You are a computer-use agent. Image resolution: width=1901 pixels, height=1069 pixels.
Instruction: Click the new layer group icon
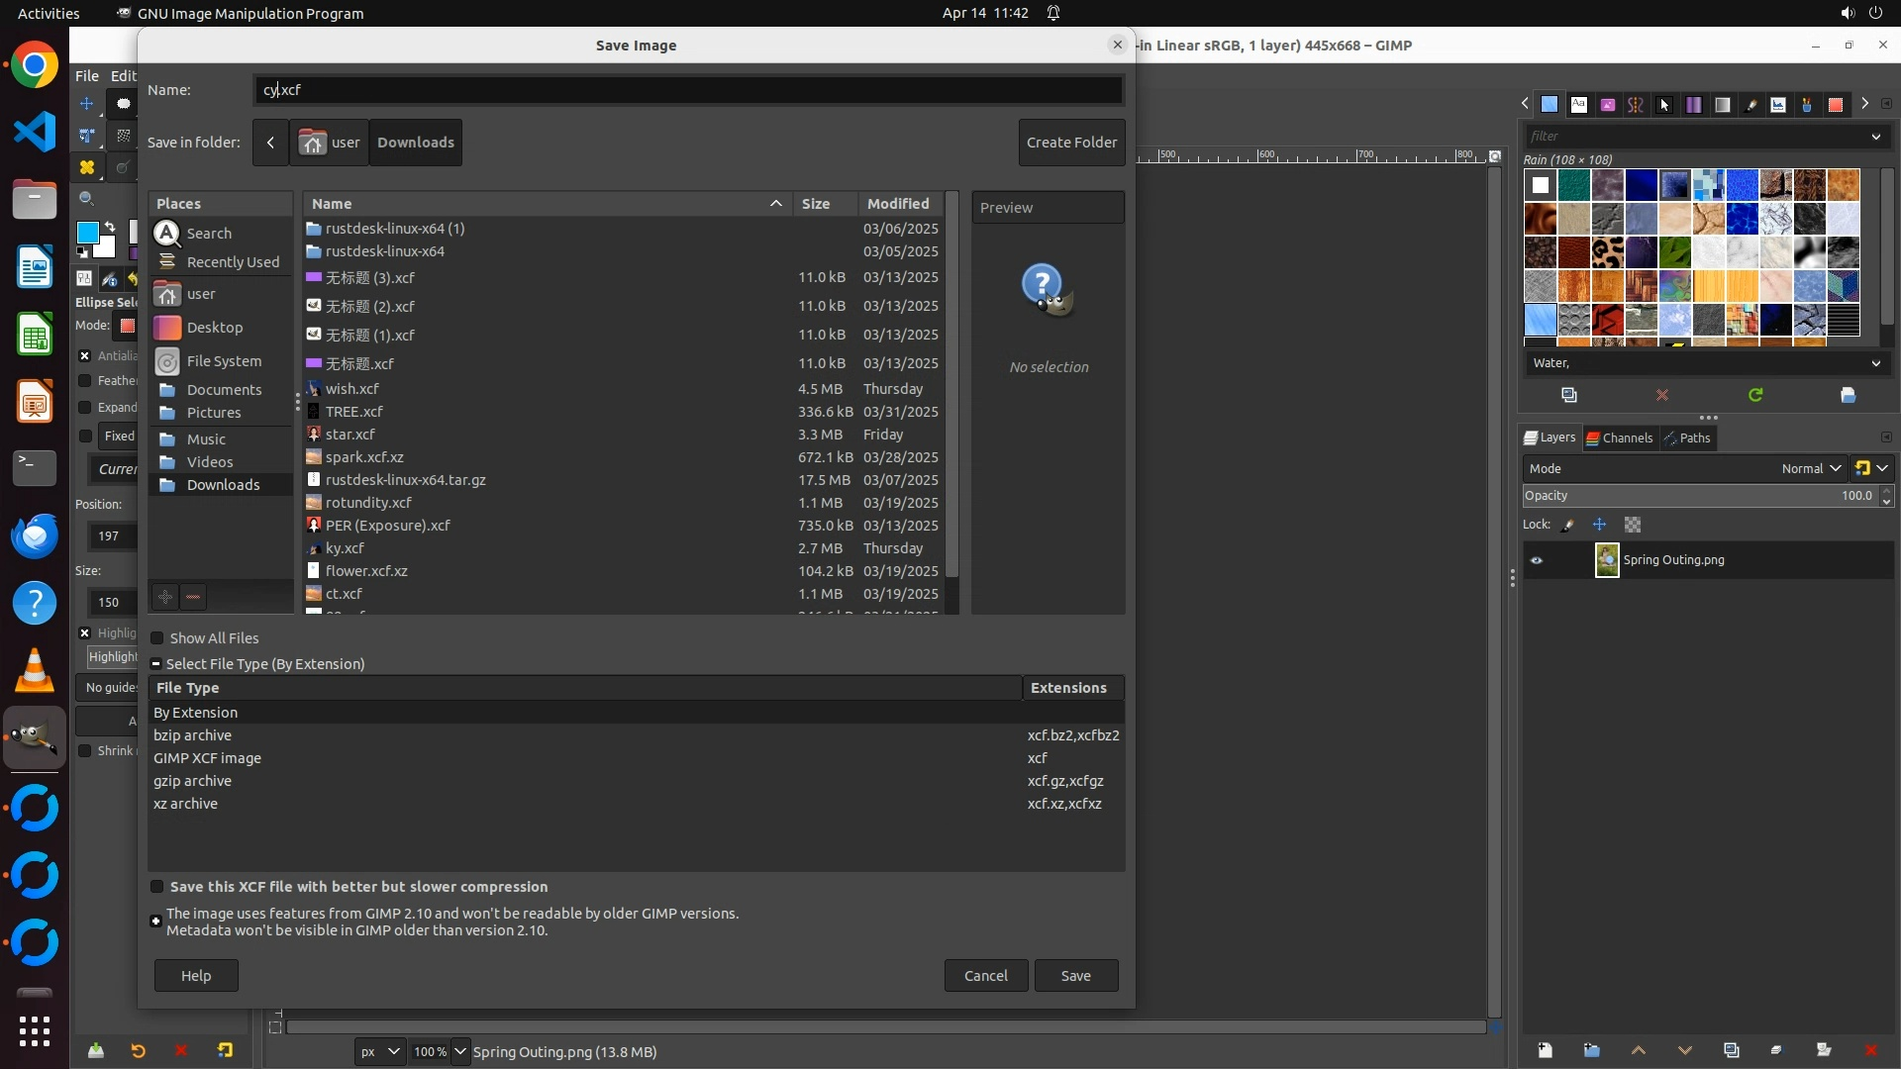point(1591,1050)
